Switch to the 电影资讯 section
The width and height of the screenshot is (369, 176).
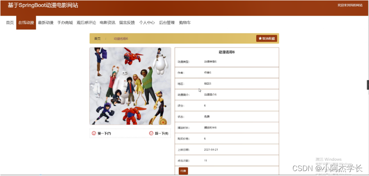point(107,23)
